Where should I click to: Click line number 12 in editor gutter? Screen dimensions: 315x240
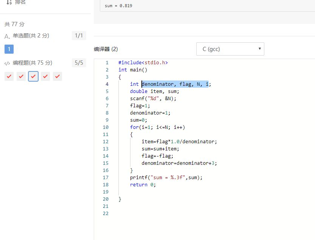coord(106,142)
